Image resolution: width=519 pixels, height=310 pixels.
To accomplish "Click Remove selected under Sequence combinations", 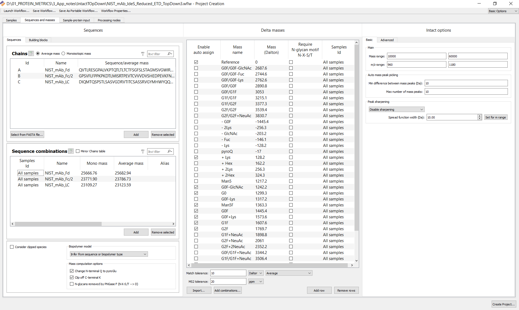I will pos(163,232).
